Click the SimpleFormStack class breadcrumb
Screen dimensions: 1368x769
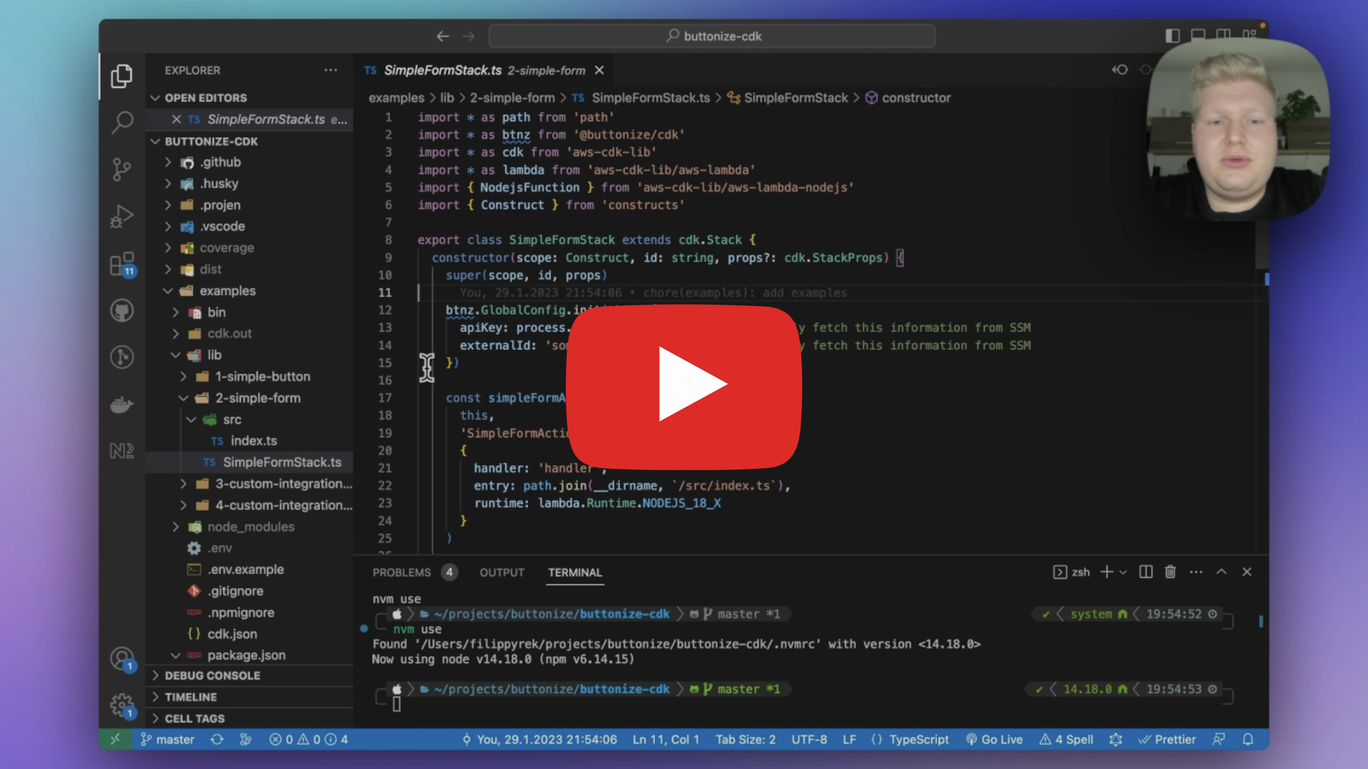point(788,98)
